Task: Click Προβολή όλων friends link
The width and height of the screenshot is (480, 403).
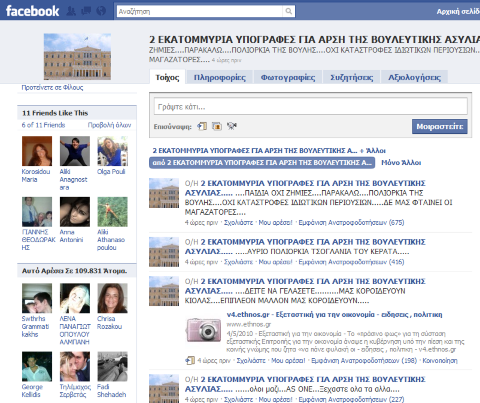Action: (110, 125)
